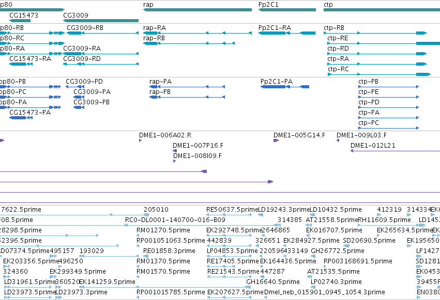Select clone DME1-007P16.F

pos(198,146)
